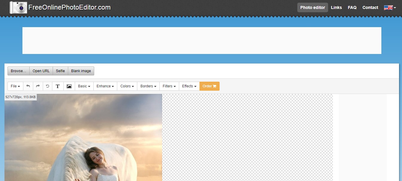
Task: Click the Blank image button
Action: (x=81, y=71)
